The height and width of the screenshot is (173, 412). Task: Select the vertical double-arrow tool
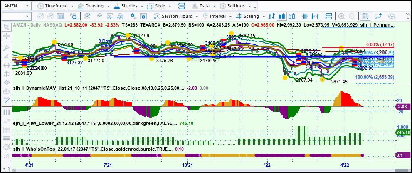pos(6,74)
